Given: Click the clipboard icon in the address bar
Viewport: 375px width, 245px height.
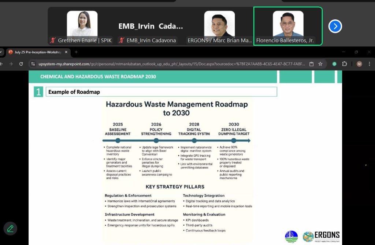Looking at the screenshot, I should click(x=311, y=64).
